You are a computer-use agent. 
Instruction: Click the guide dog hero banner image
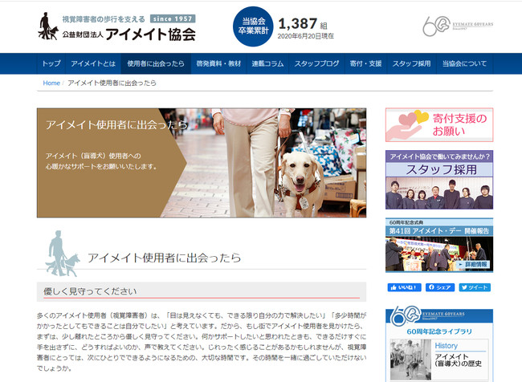202,163
